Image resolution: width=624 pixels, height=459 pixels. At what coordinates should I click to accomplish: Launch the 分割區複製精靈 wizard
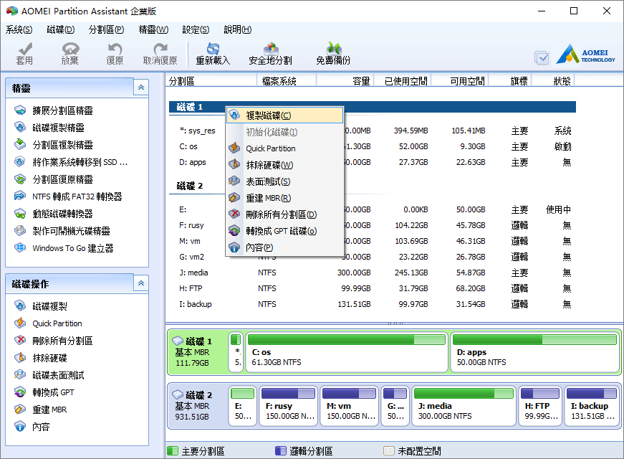coord(53,145)
